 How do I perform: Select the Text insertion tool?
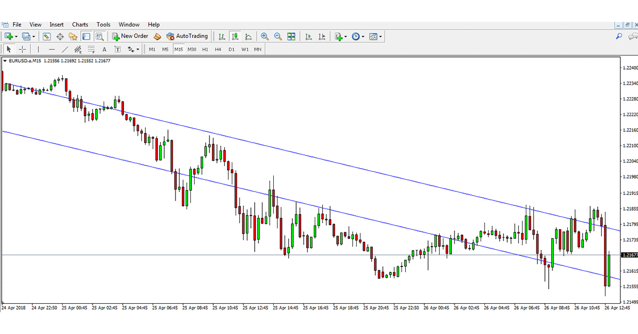[x=104, y=49]
